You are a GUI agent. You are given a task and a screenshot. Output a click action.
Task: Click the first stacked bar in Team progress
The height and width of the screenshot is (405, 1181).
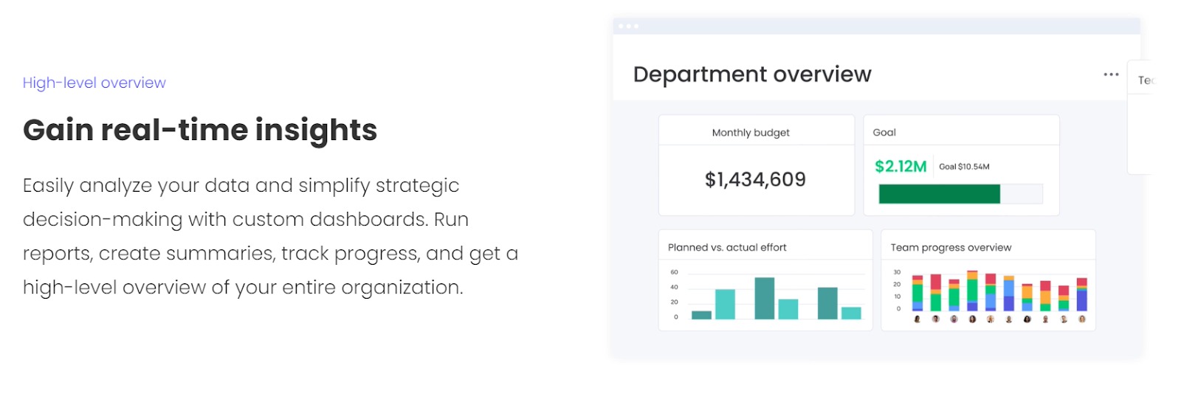pos(917,293)
